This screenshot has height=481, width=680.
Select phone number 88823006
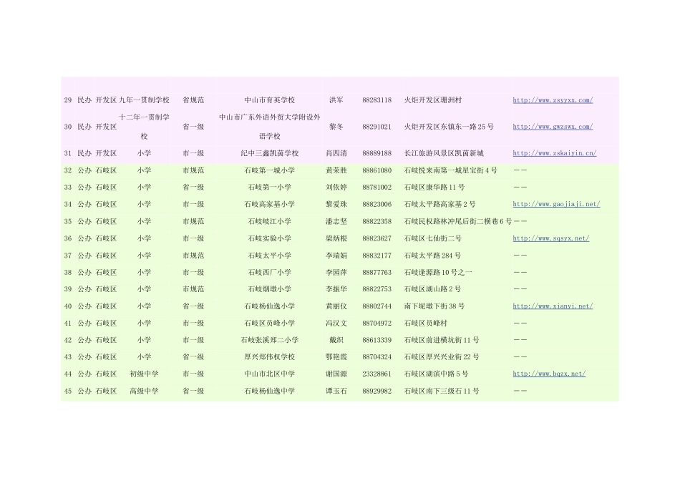377,204
